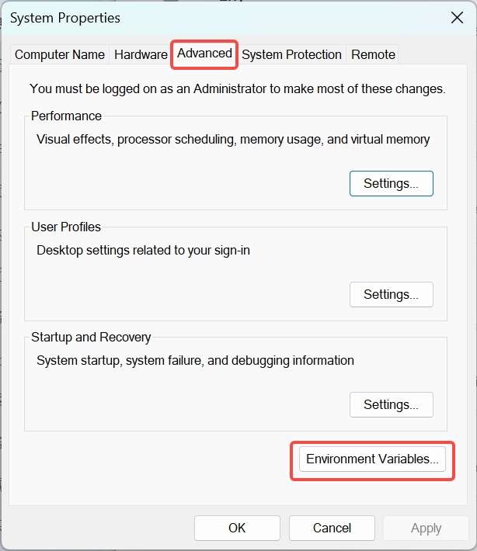Click the Performance group label
Screen dimensions: 477x551
[x=66, y=116]
